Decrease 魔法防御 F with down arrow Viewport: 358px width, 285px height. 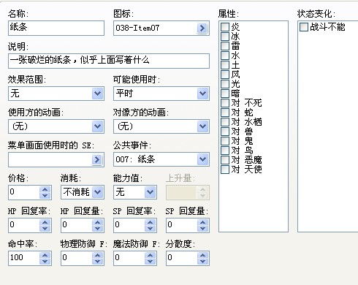click(x=151, y=261)
